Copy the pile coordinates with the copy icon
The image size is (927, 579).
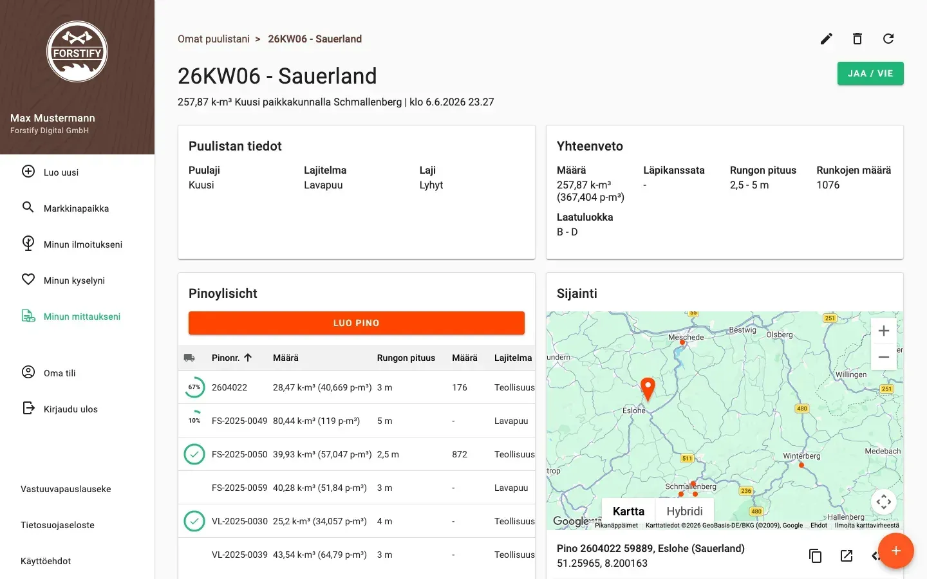click(x=816, y=556)
